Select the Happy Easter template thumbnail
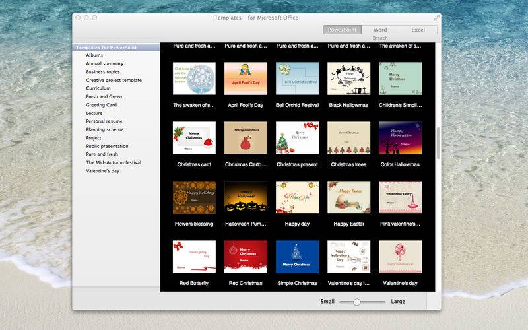This screenshot has height=330, width=528. pyautogui.click(x=349, y=197)
